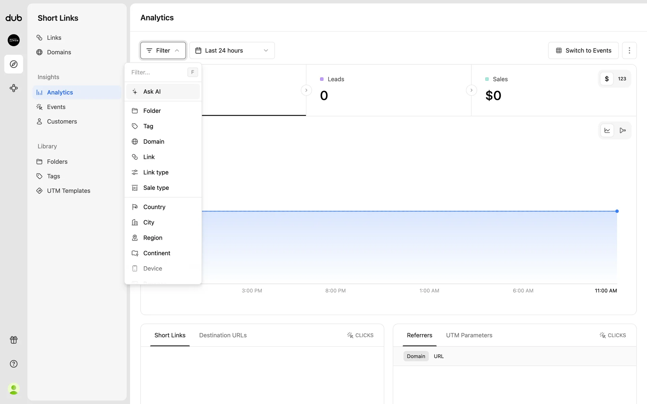Viewport: 647px width, 404px height.
Task: Toggle sales display to dollar amount
Action: click(x=607, y=79)
